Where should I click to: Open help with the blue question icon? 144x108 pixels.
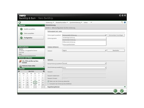pos(125,22)
